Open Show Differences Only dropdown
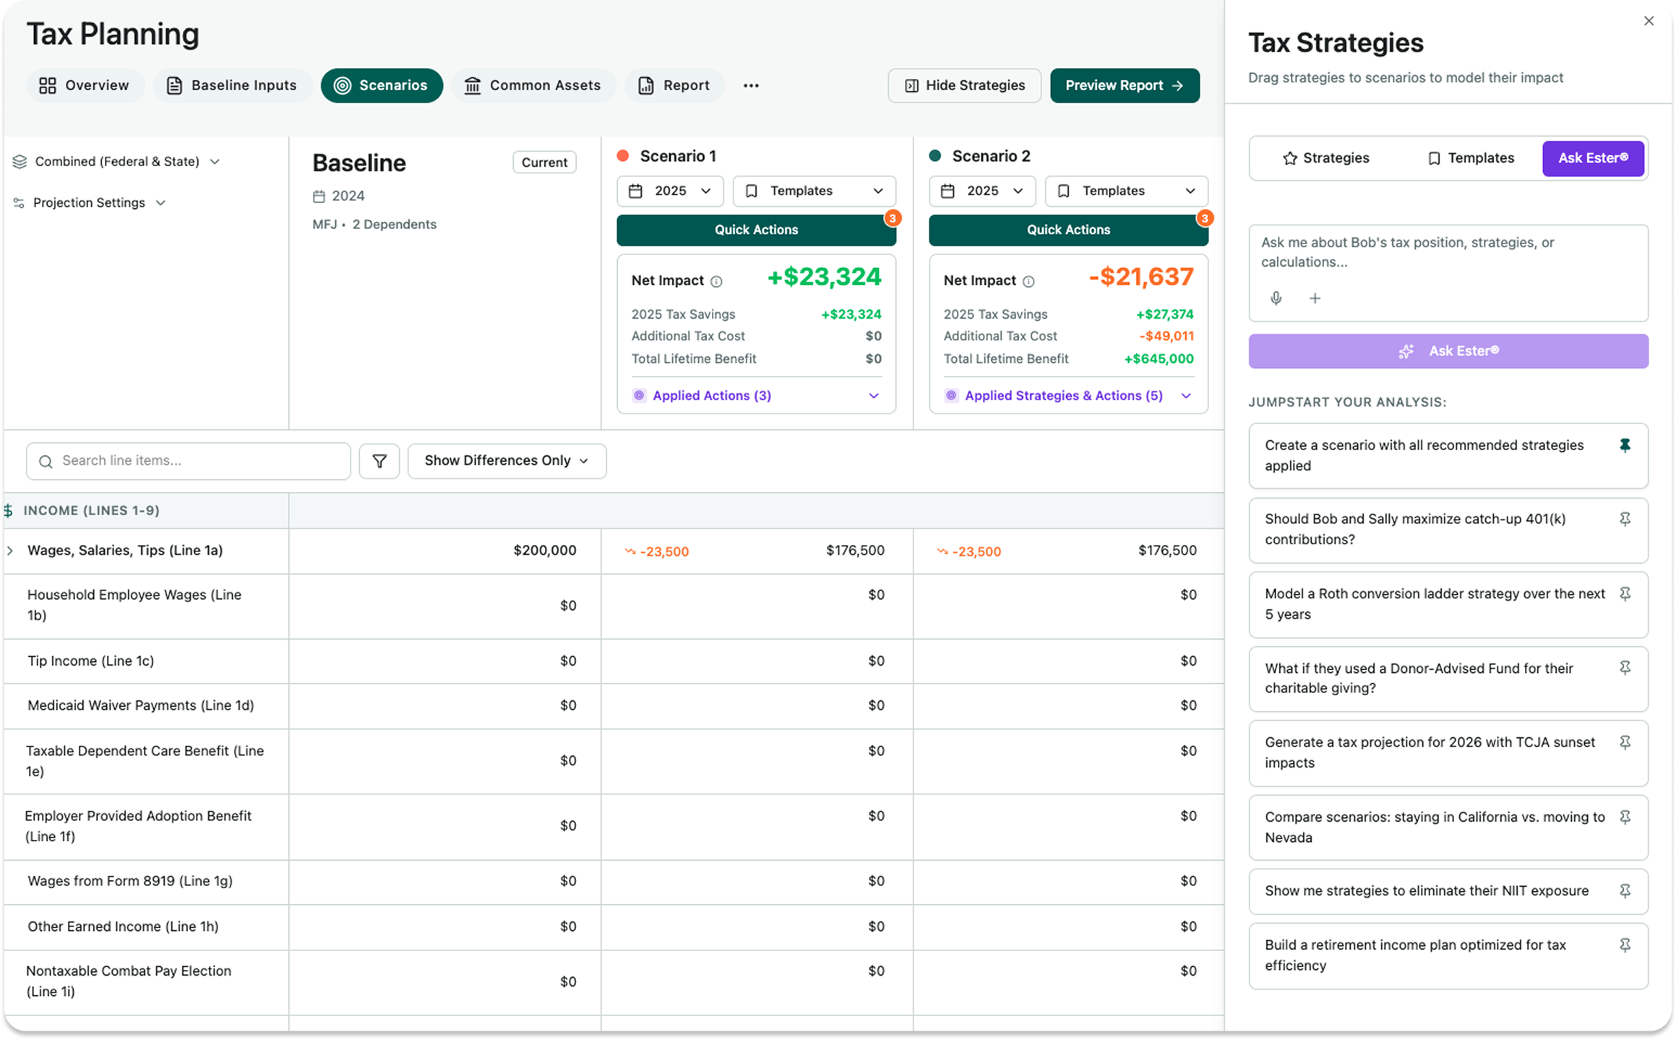The image size is (1676, 1040). (x=507, y=461)
